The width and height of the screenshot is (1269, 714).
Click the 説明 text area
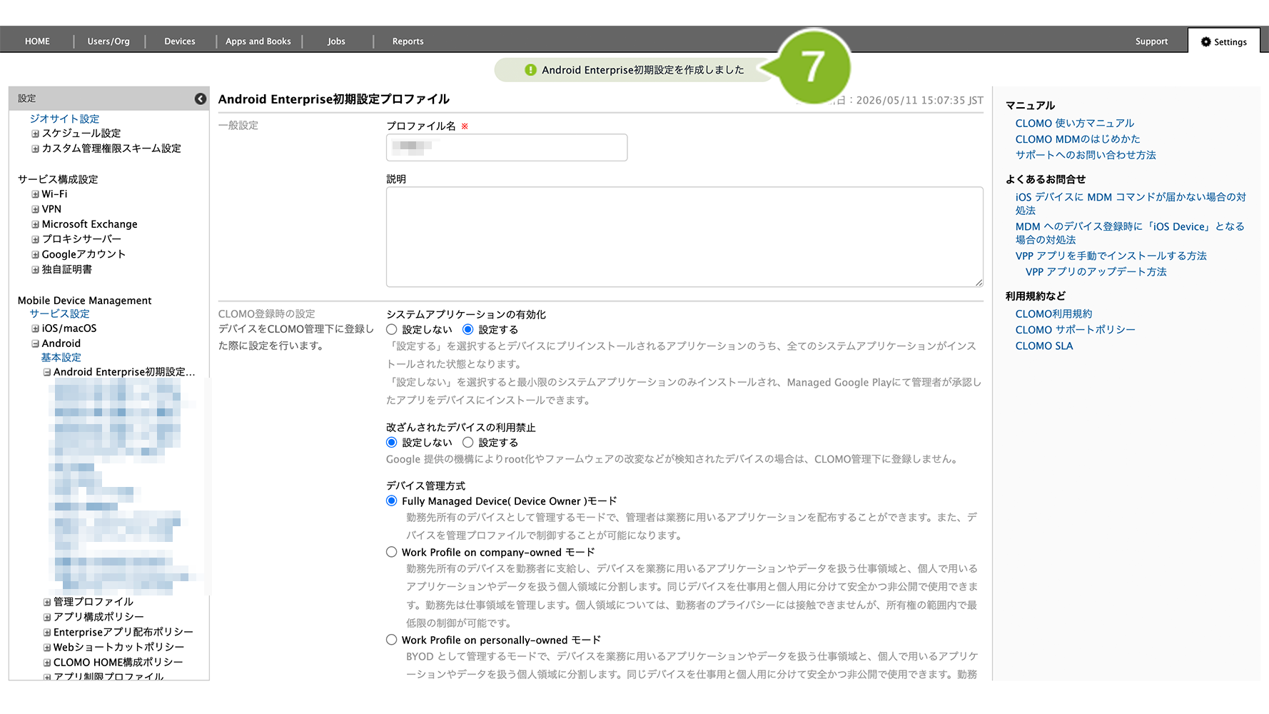tap(684, 237)
